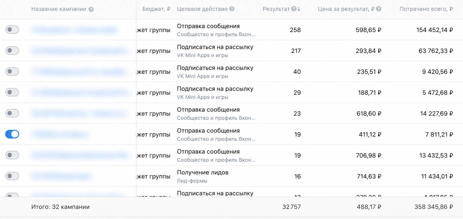
Task: Turn on the campaign with 217 results
Action: pos(12,51)
